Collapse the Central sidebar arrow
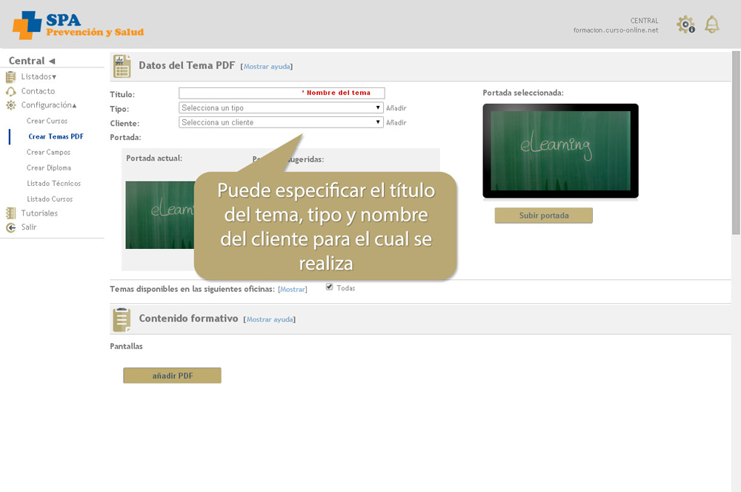This screenshot has height=492, width=741. pyautogui.click(x=52, y=61)
